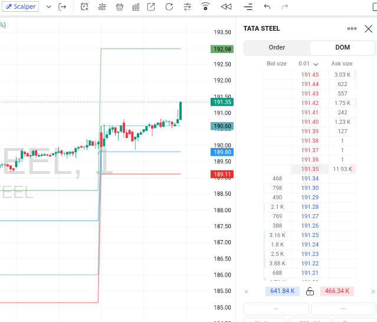Screen dimensions: 377x322
Task: Click bid price 191.24 row
Action: pos(310,245)
